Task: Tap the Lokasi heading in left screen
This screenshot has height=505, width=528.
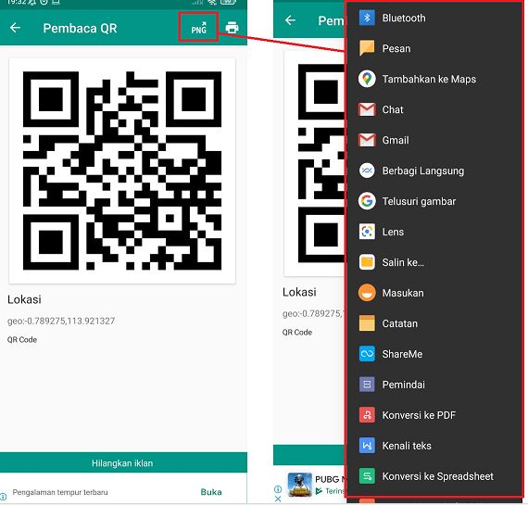Action: 24,299
